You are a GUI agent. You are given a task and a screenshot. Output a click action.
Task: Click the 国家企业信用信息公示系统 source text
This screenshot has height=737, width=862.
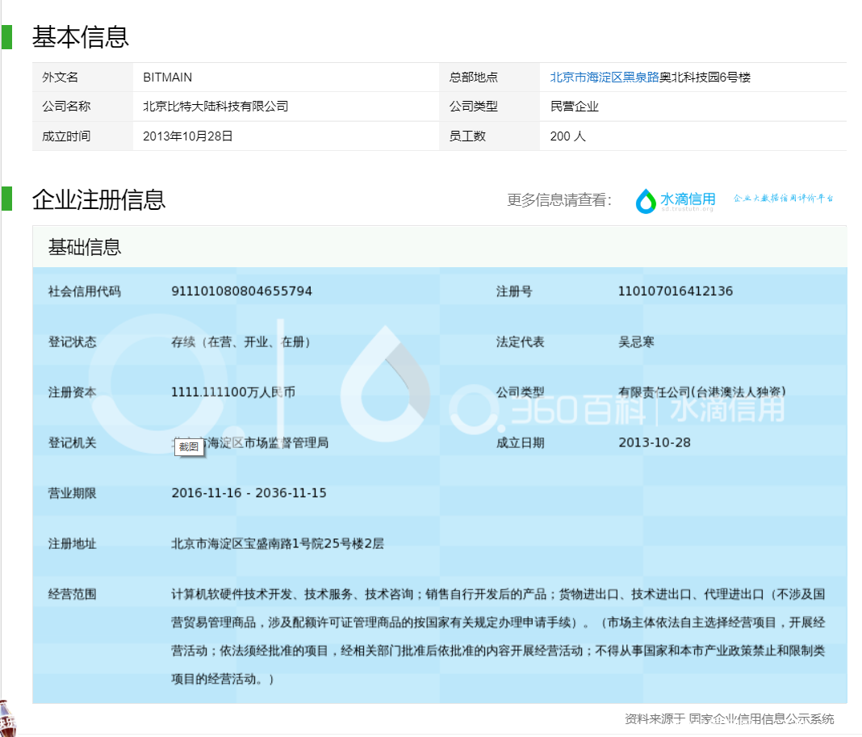(x=761, y=719)
